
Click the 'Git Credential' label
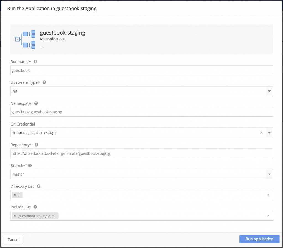coord(23,124)
